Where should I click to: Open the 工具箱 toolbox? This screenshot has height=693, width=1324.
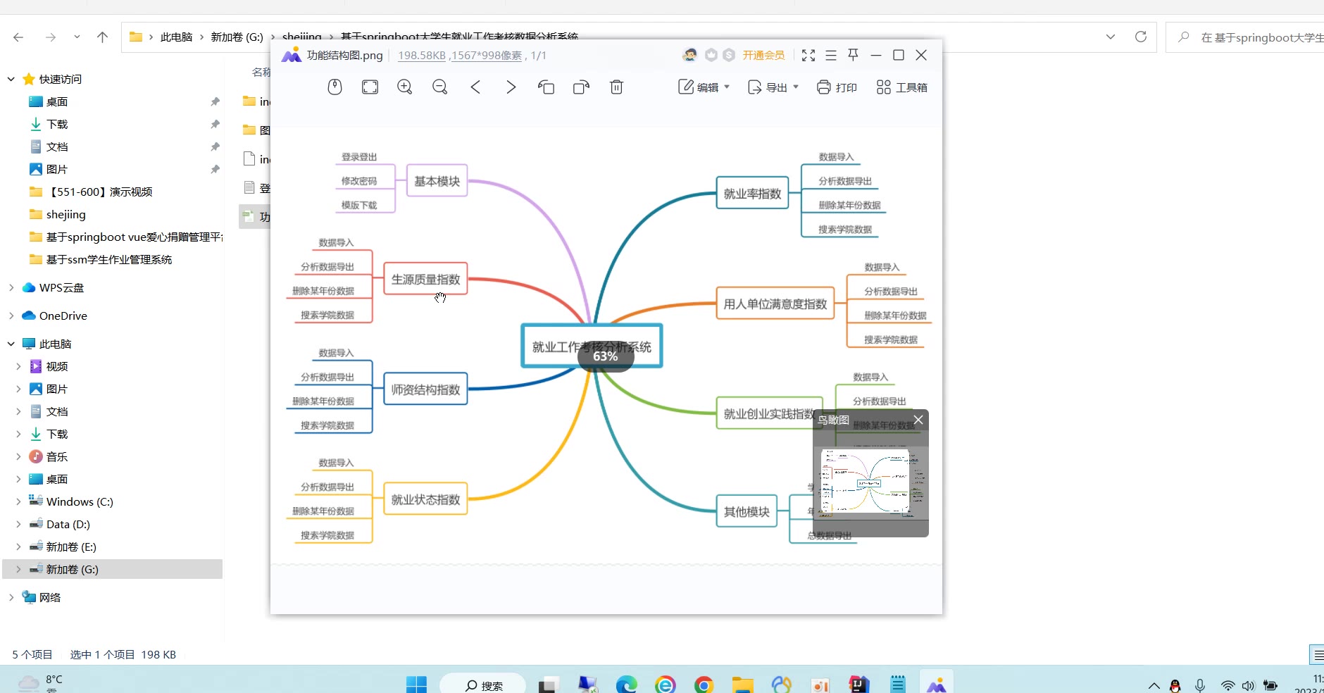[x=901, y=87]
